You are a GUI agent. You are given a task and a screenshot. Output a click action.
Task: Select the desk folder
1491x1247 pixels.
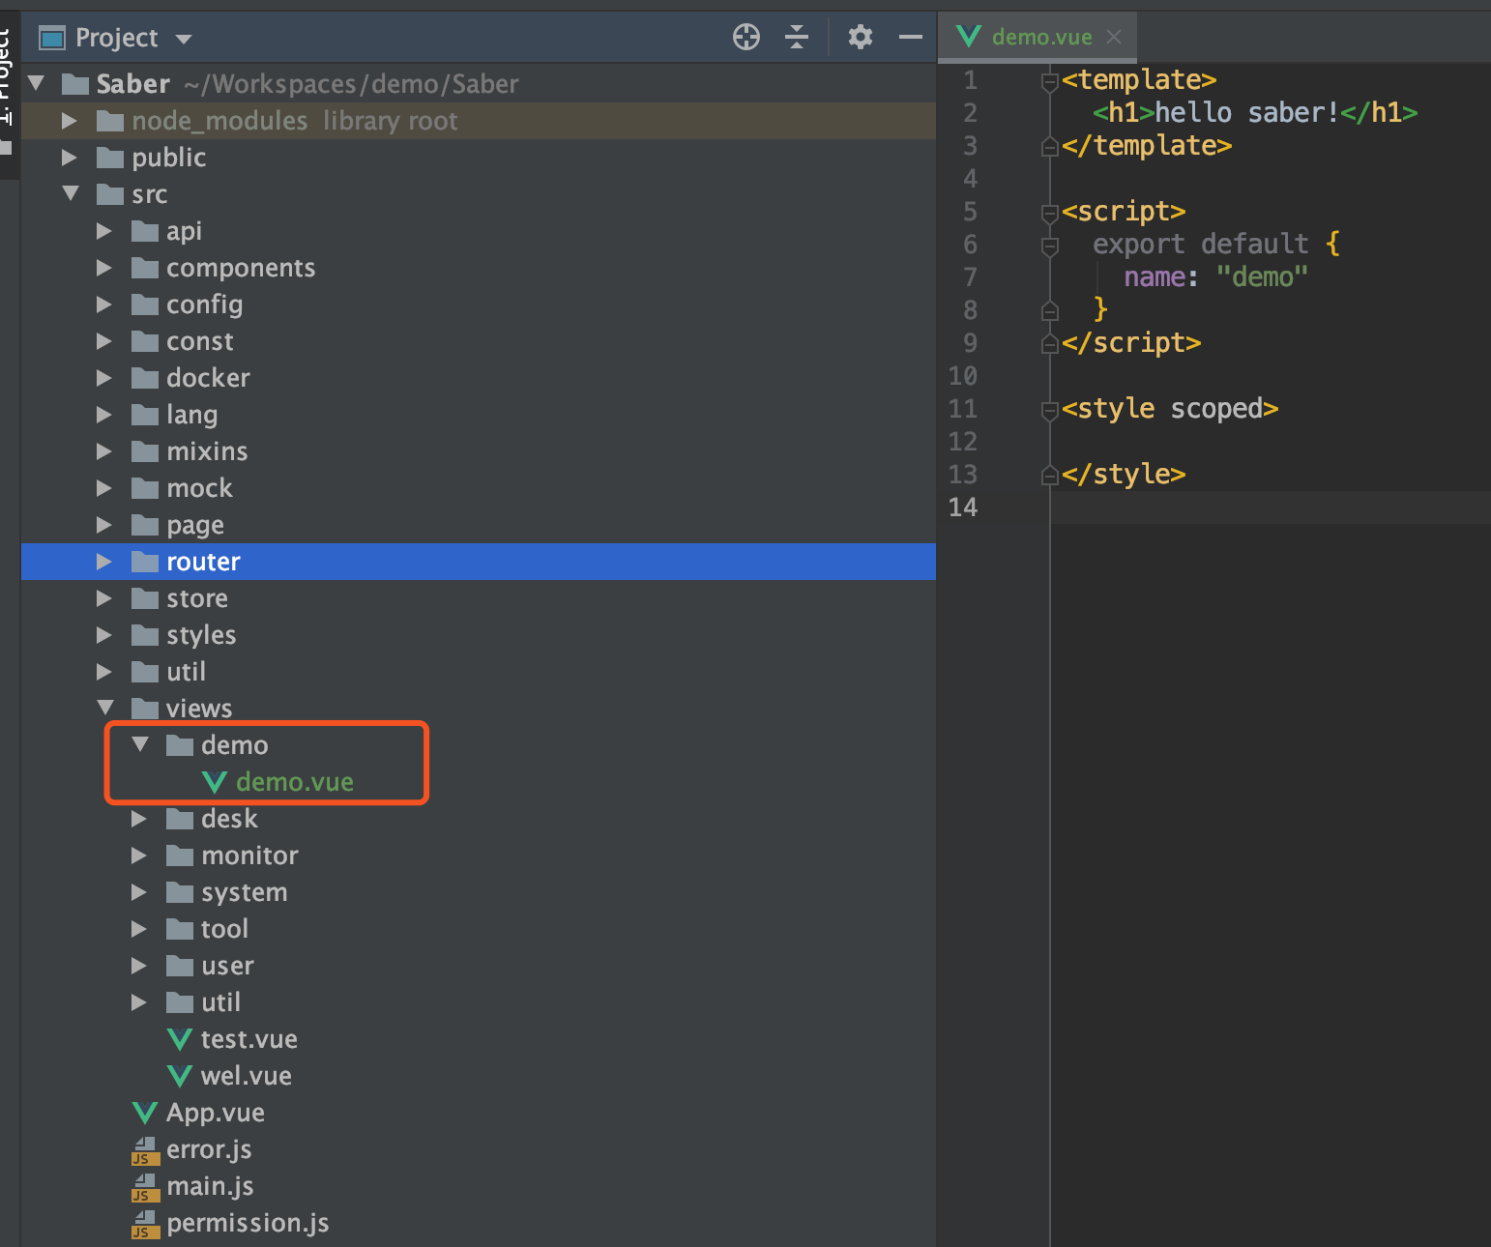coord(479,819)
